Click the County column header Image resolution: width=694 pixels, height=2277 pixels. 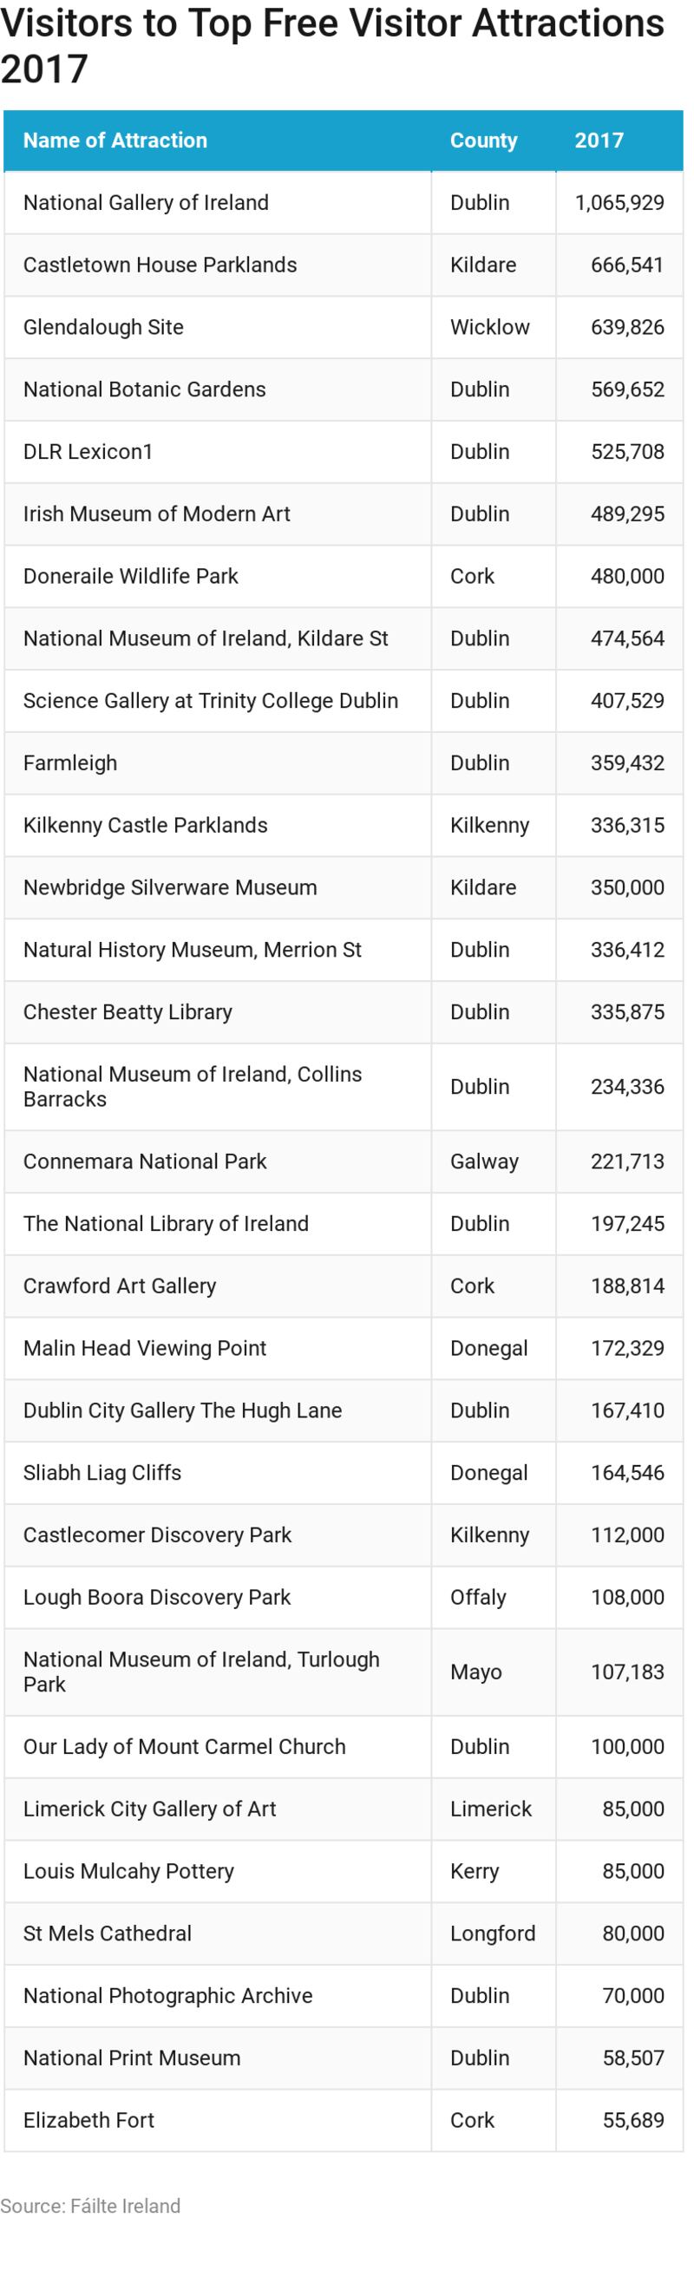pyautogui.click(x=482, y=140)
